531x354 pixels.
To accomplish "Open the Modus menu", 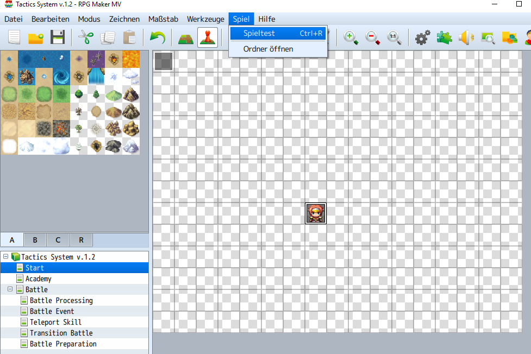I will coord(89,19).
